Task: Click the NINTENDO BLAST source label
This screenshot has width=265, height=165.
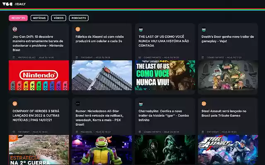Action: point(26,57)
